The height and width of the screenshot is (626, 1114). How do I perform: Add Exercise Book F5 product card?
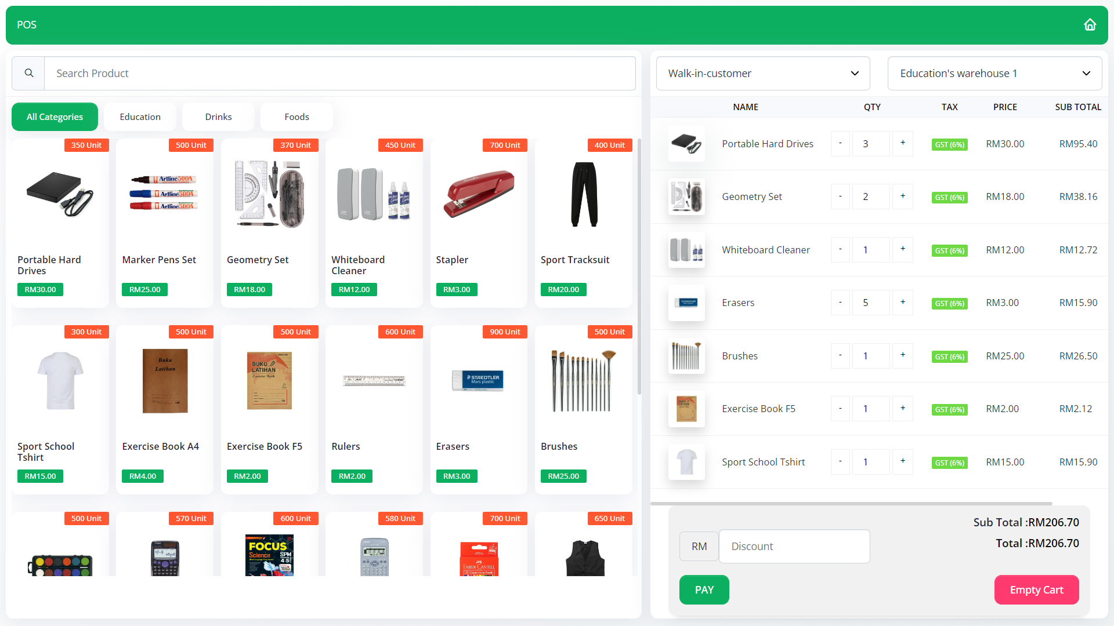coord(270,410)
